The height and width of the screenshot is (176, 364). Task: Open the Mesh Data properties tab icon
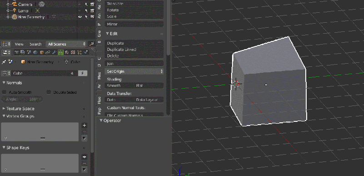(61, 52)
